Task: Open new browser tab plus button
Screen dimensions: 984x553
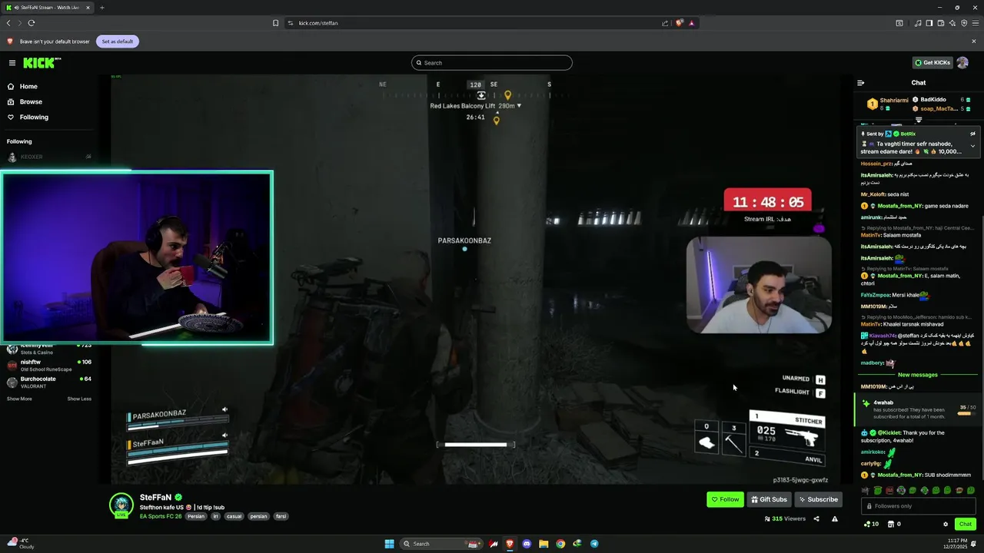Action: (x=101, y=8)
